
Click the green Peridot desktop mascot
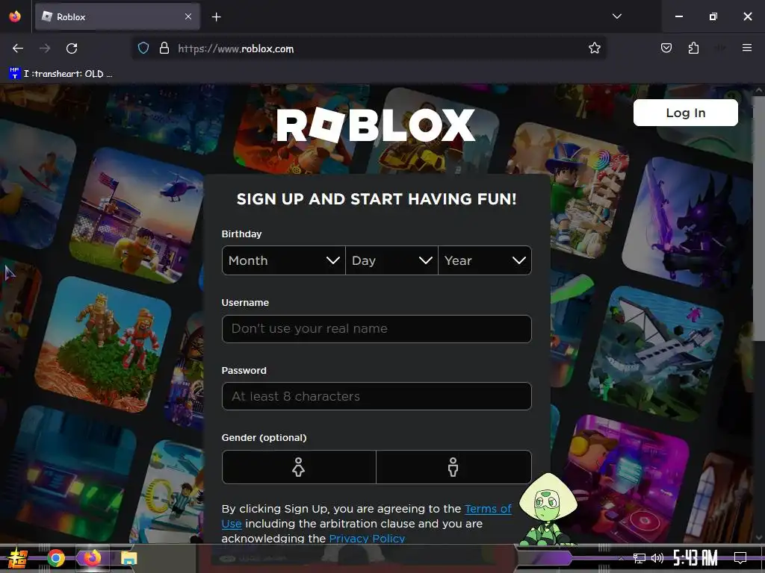point(548,510)
